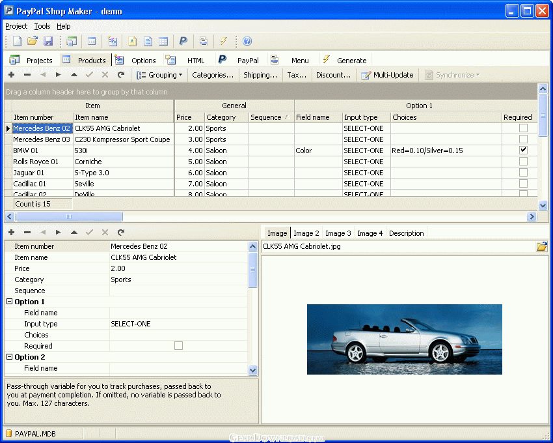The image size is (553, 443).
Task: Click the Open project folder icon
Action: 33,41
